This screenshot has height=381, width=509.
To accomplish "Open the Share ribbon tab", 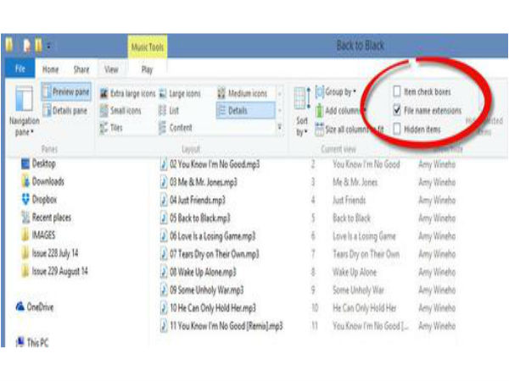I will [81, 69].
